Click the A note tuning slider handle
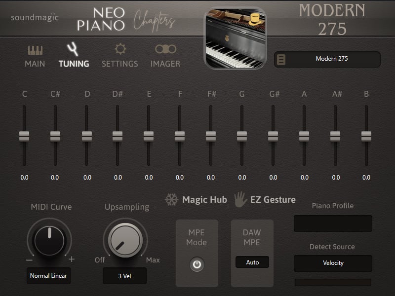 [304, 136]
